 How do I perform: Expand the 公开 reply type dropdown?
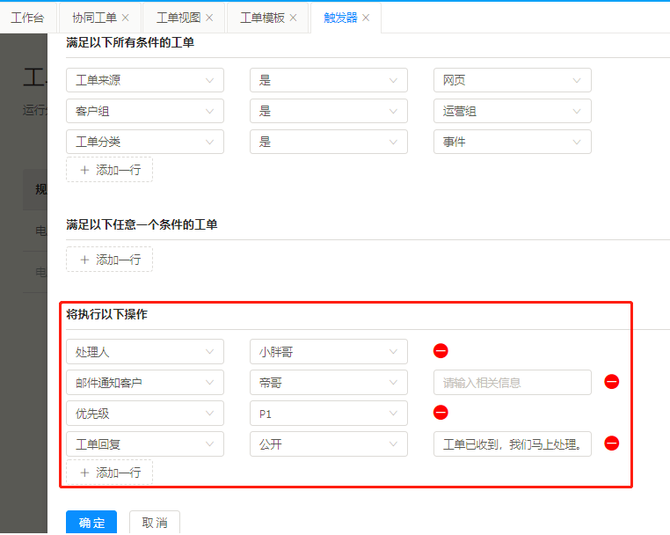pyautogui.click(x=328, y=443)
